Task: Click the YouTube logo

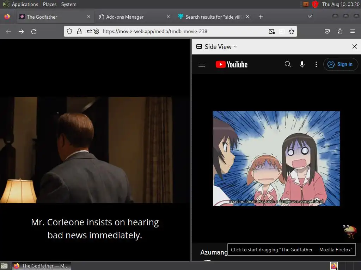Action: click(x=232, y=64)
